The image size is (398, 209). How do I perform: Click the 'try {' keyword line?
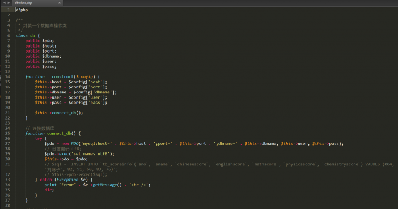pos(41,139)
